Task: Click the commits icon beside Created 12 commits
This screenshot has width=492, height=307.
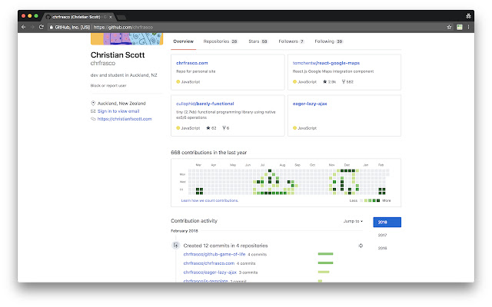Action: pos(176,246)
